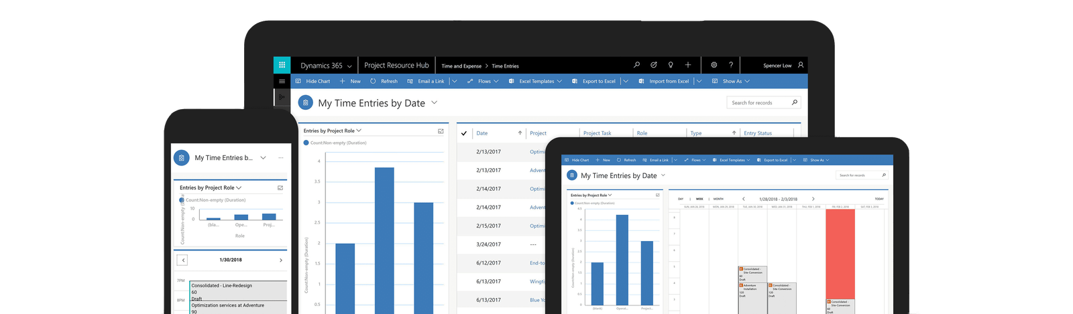The image size is (1073, 314).
Task: Click TODAY in the tablet calendar
Action: (879, 199)
